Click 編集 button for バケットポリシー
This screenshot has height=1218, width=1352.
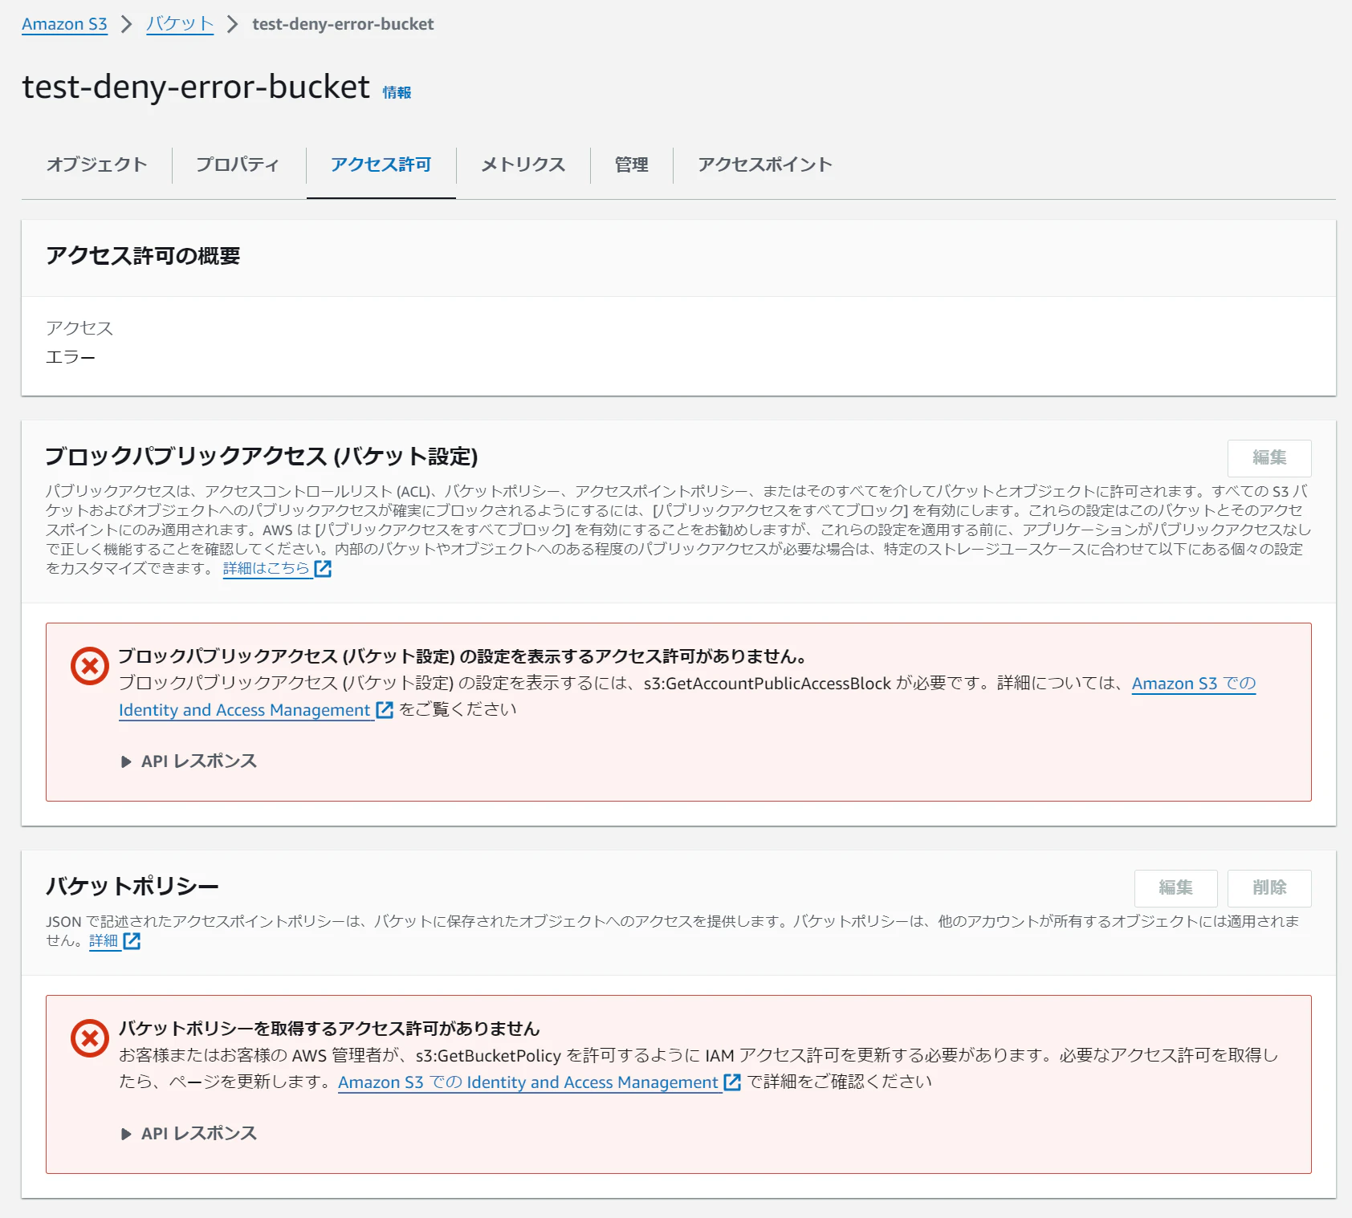pyautogui.click(x=1176, y=888)
